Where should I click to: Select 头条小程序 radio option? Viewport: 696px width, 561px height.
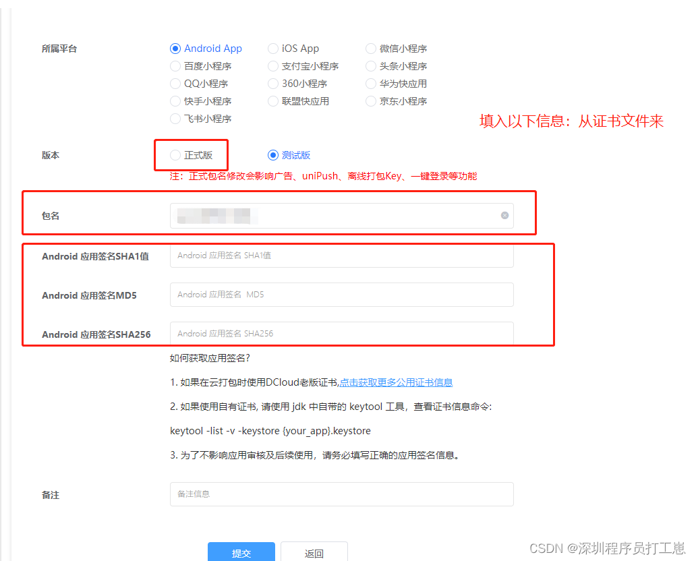pyautogui.click(x=371, y=66)
